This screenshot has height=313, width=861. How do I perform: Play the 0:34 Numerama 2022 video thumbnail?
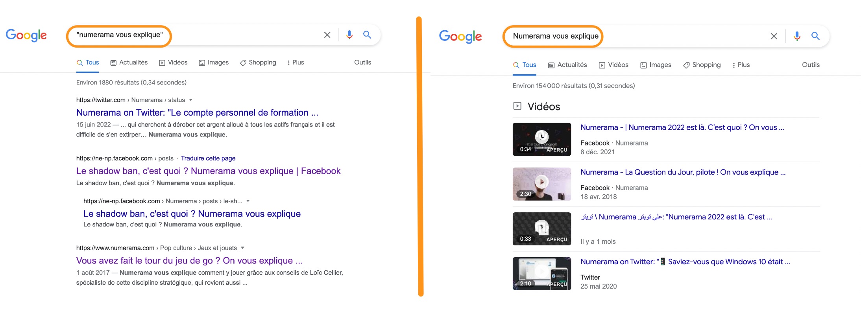pos(542,139)
